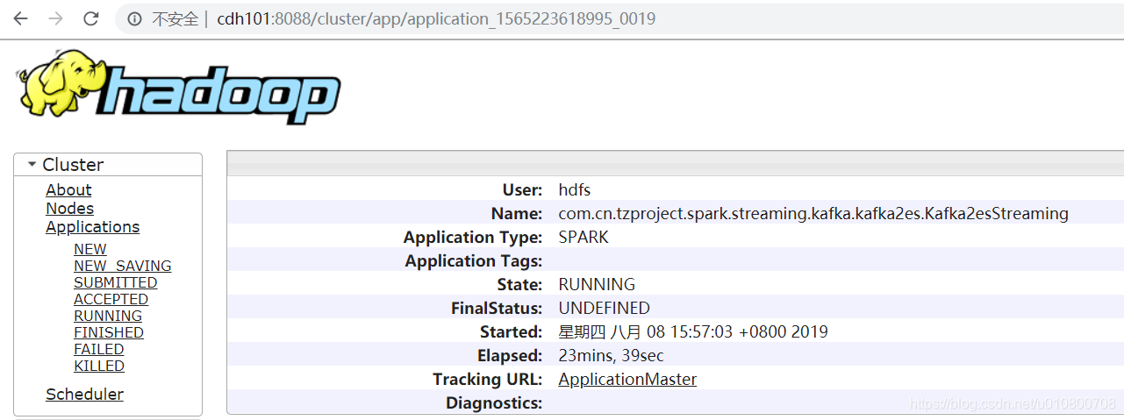1124x420 pixels.
Task: Select the Elapsed value 23mins, 39sec
Action: pos(611,356)
